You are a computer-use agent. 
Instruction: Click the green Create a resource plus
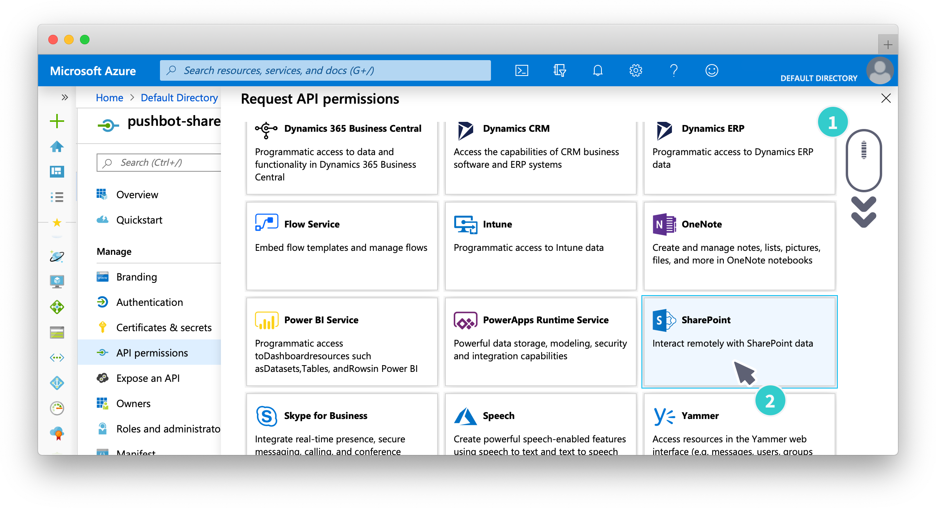point(57,121)
